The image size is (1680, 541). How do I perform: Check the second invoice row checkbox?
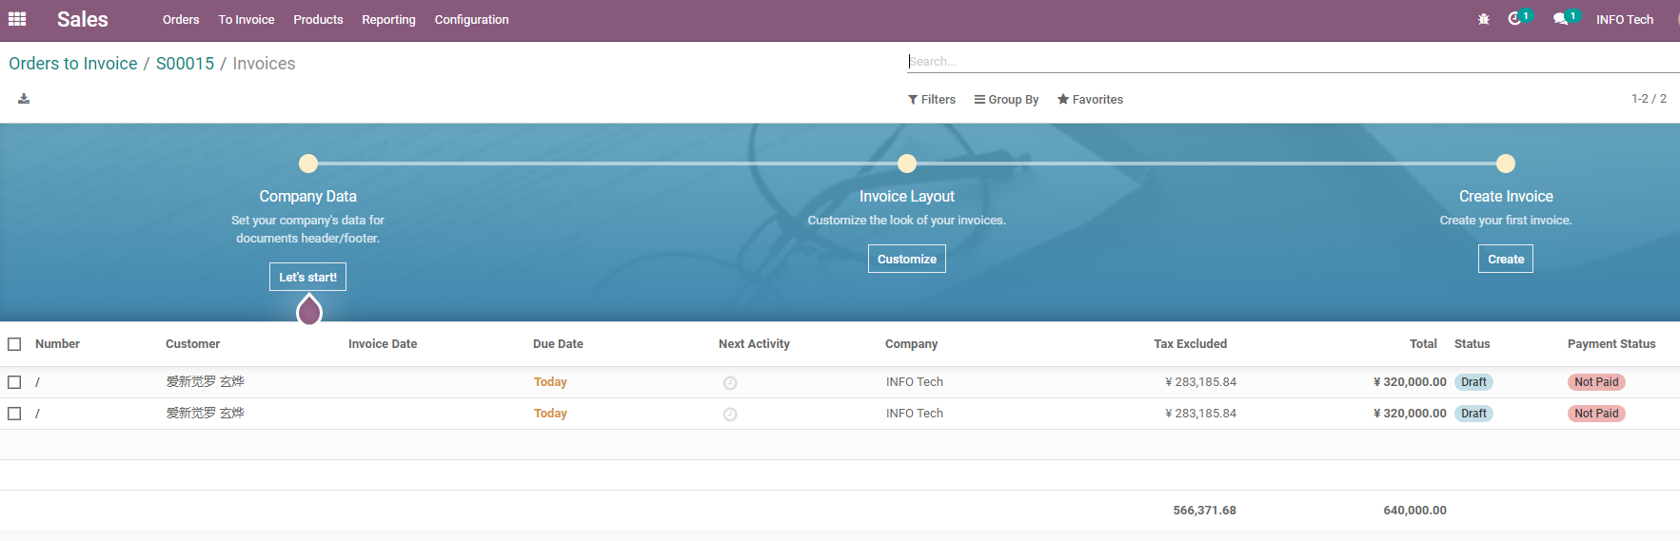14,414
